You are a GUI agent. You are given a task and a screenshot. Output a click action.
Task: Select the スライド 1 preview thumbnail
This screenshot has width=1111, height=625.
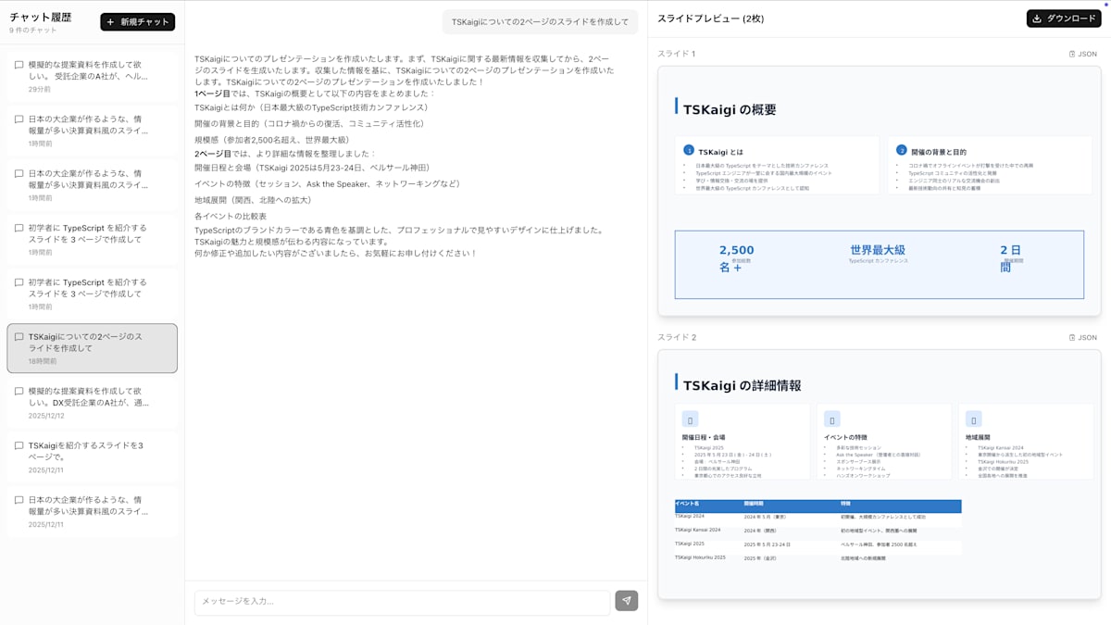click(878, 190)
